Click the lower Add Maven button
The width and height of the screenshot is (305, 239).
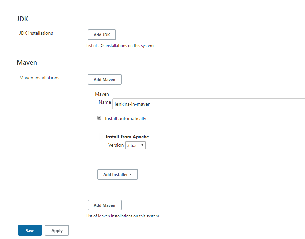coord(104,205)
